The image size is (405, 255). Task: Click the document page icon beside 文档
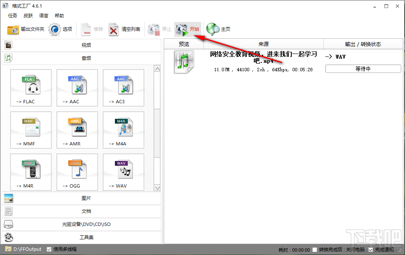tap(8, 211)
